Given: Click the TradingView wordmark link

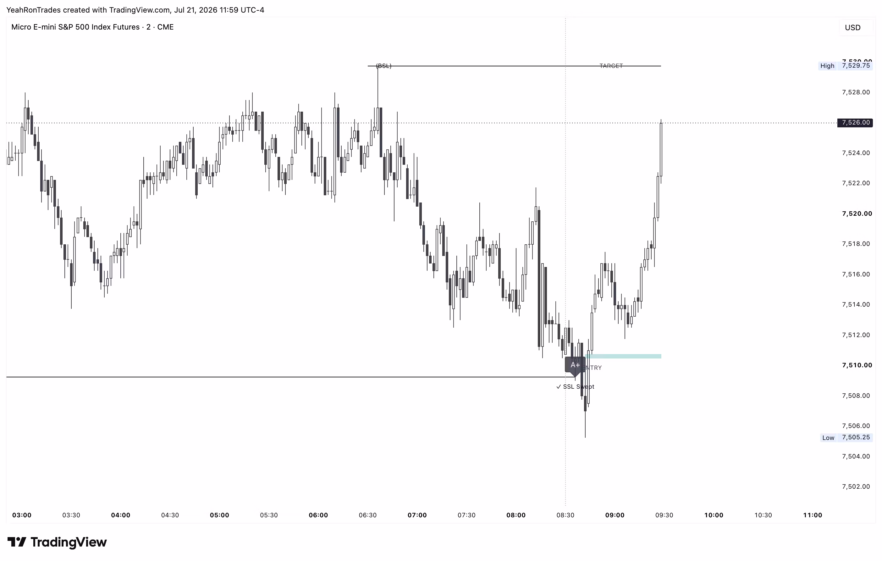Looking at the screenshot, I should pyautogui.click(x=69, y=542).
